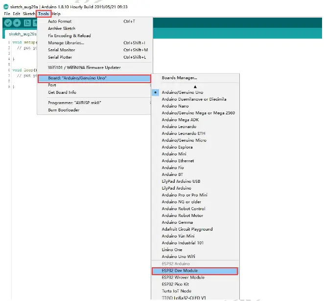324x301 pixels.
Task: Open Manage Libraries...
Action: pyautogui.click(x=94, y=43)
